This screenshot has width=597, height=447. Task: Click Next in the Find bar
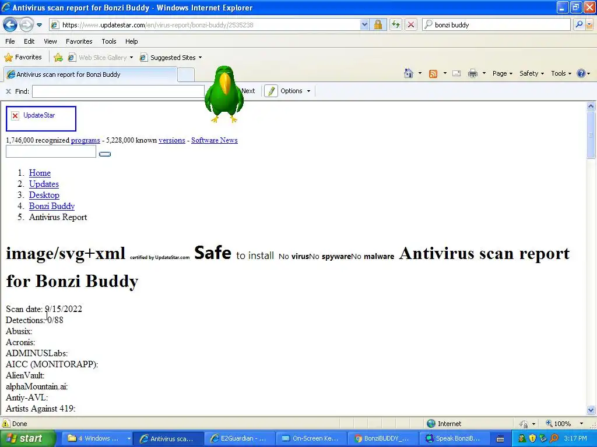248,91
